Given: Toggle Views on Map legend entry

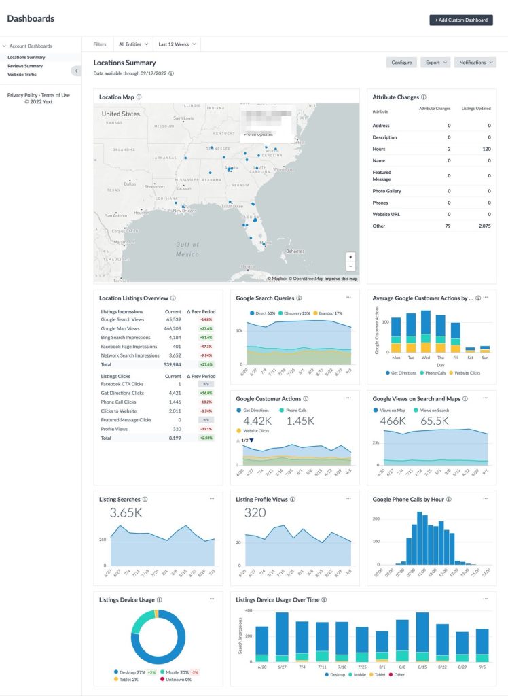Looking at the screenshot, I should [390, 411].
